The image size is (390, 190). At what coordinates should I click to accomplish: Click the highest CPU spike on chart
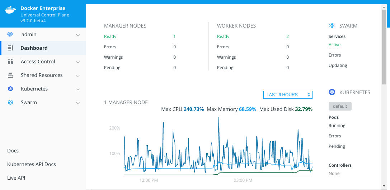point(219,118)
